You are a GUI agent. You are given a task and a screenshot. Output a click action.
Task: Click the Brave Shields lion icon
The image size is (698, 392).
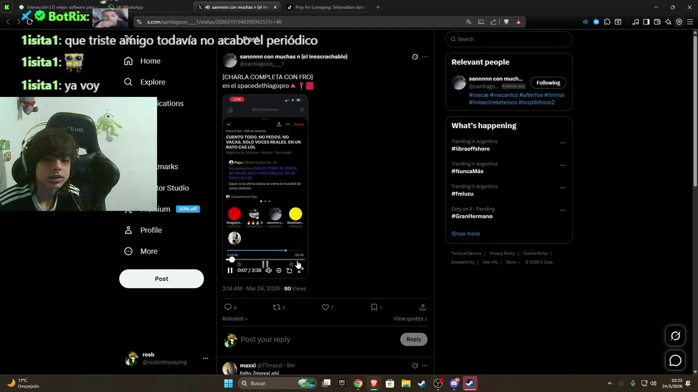point(506,22)
